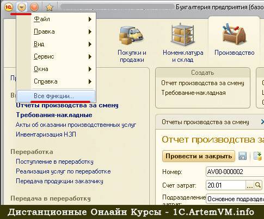Open Требования-накладные link
The width and height of the screenshot is (264, 219).
[54, 115]
